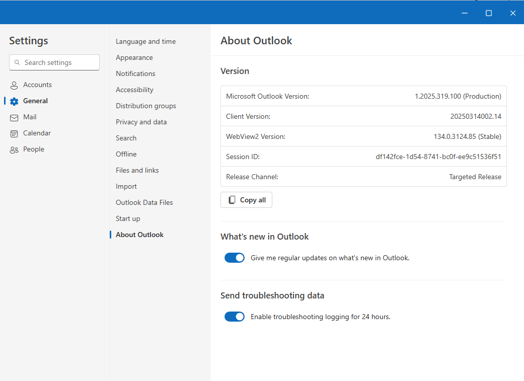The width and height of the screenshot is (524, 381).
Task: Click the Microsoft Outlook Version label
Action: pyautogui.click(x=267, y=96)
